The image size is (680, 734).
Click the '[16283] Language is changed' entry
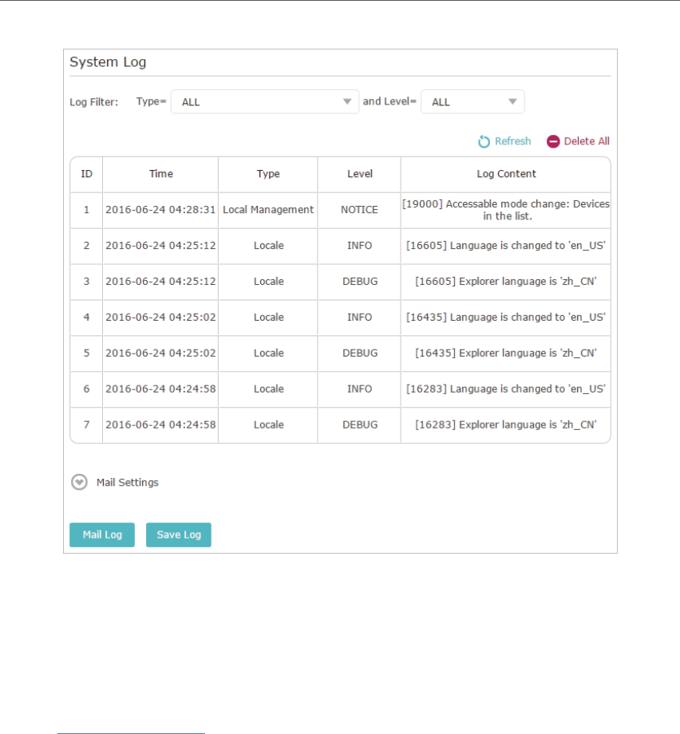506,389
